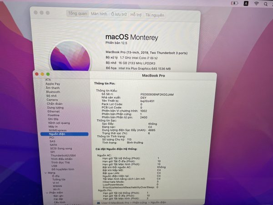Click computer icon in bottom path bar
Image resolution: width=273 pixels, height=205 pixels.
coord(98,202)
